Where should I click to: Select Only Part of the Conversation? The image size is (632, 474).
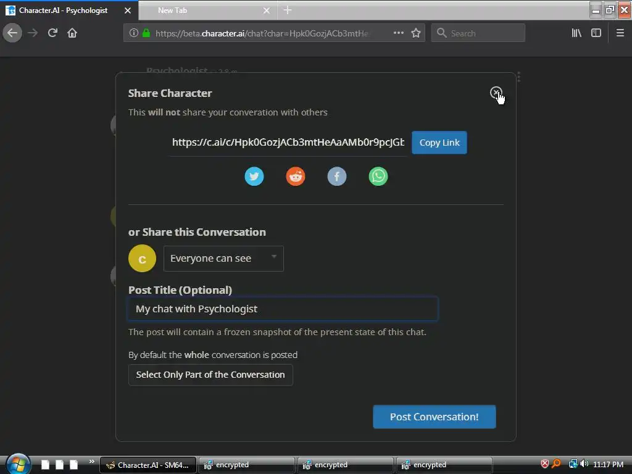point(210,375)
